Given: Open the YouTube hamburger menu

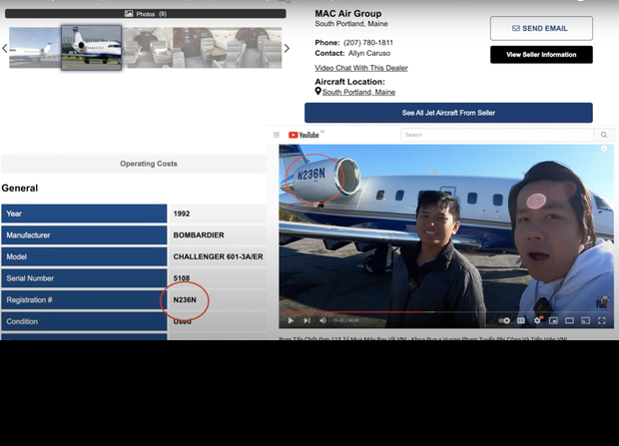Looking at the screenshot, I should click(x=278, y=135).
